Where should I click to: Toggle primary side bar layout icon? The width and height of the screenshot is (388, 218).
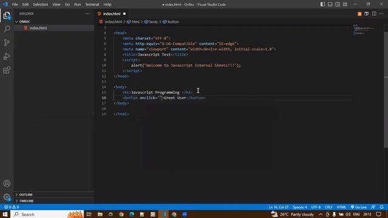pyautogui.click(x=323, y=4)
